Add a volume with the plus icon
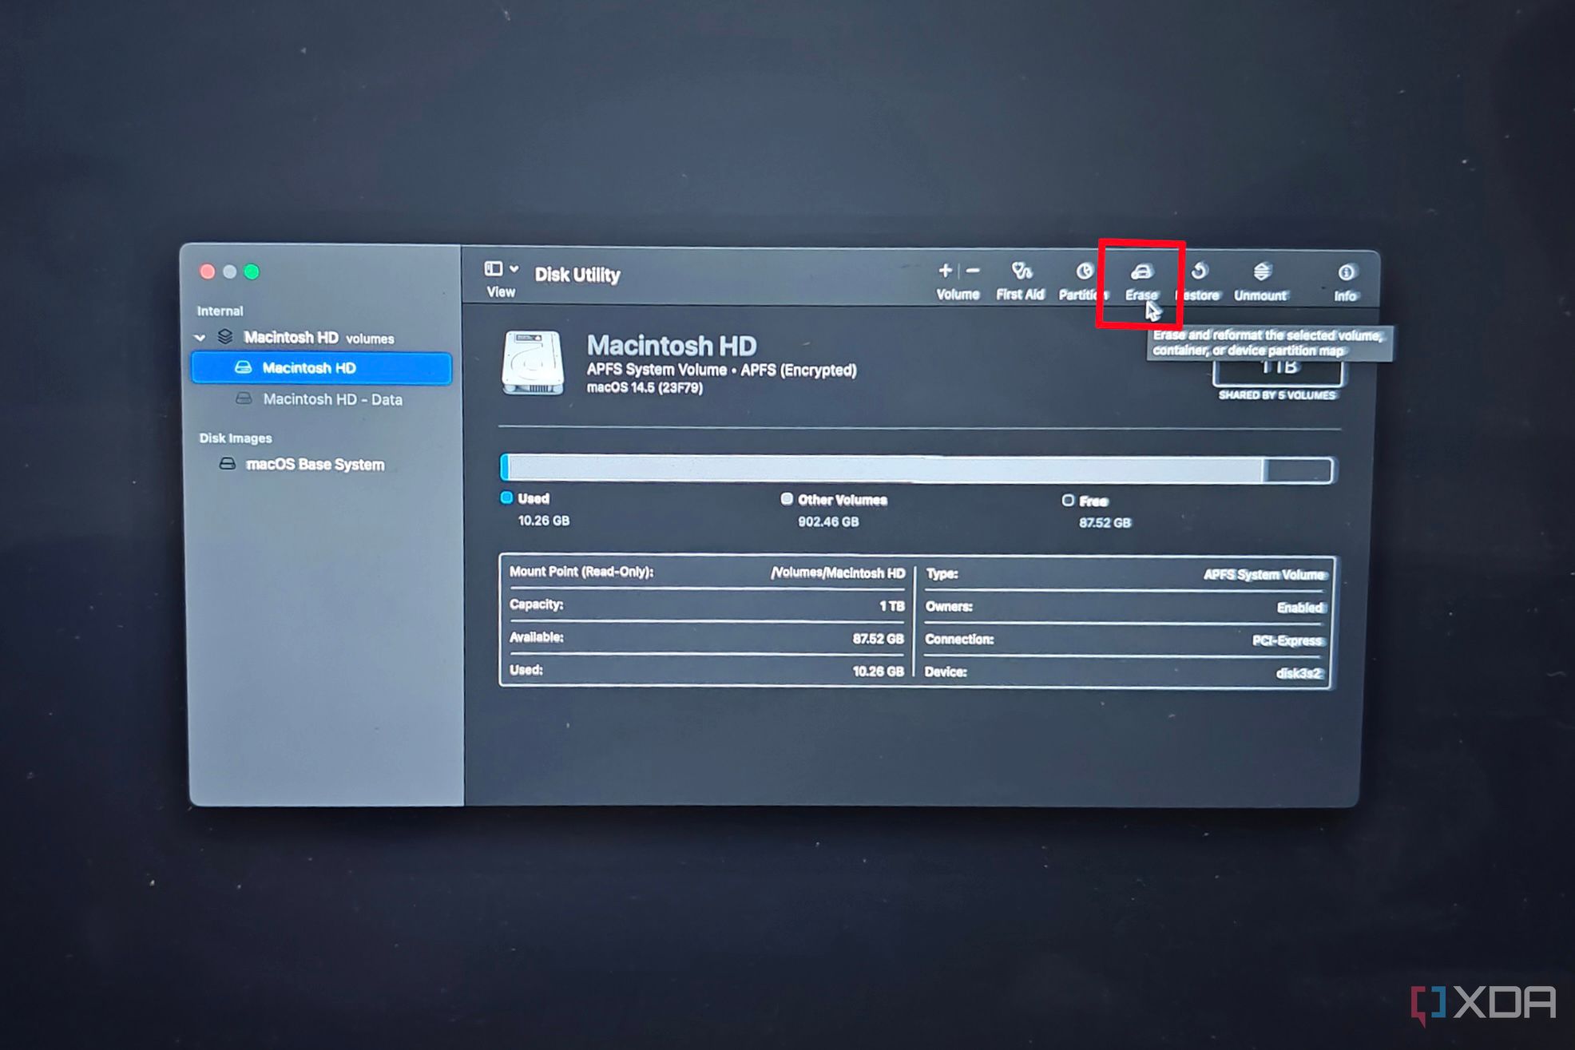 [x=945, y=271]
